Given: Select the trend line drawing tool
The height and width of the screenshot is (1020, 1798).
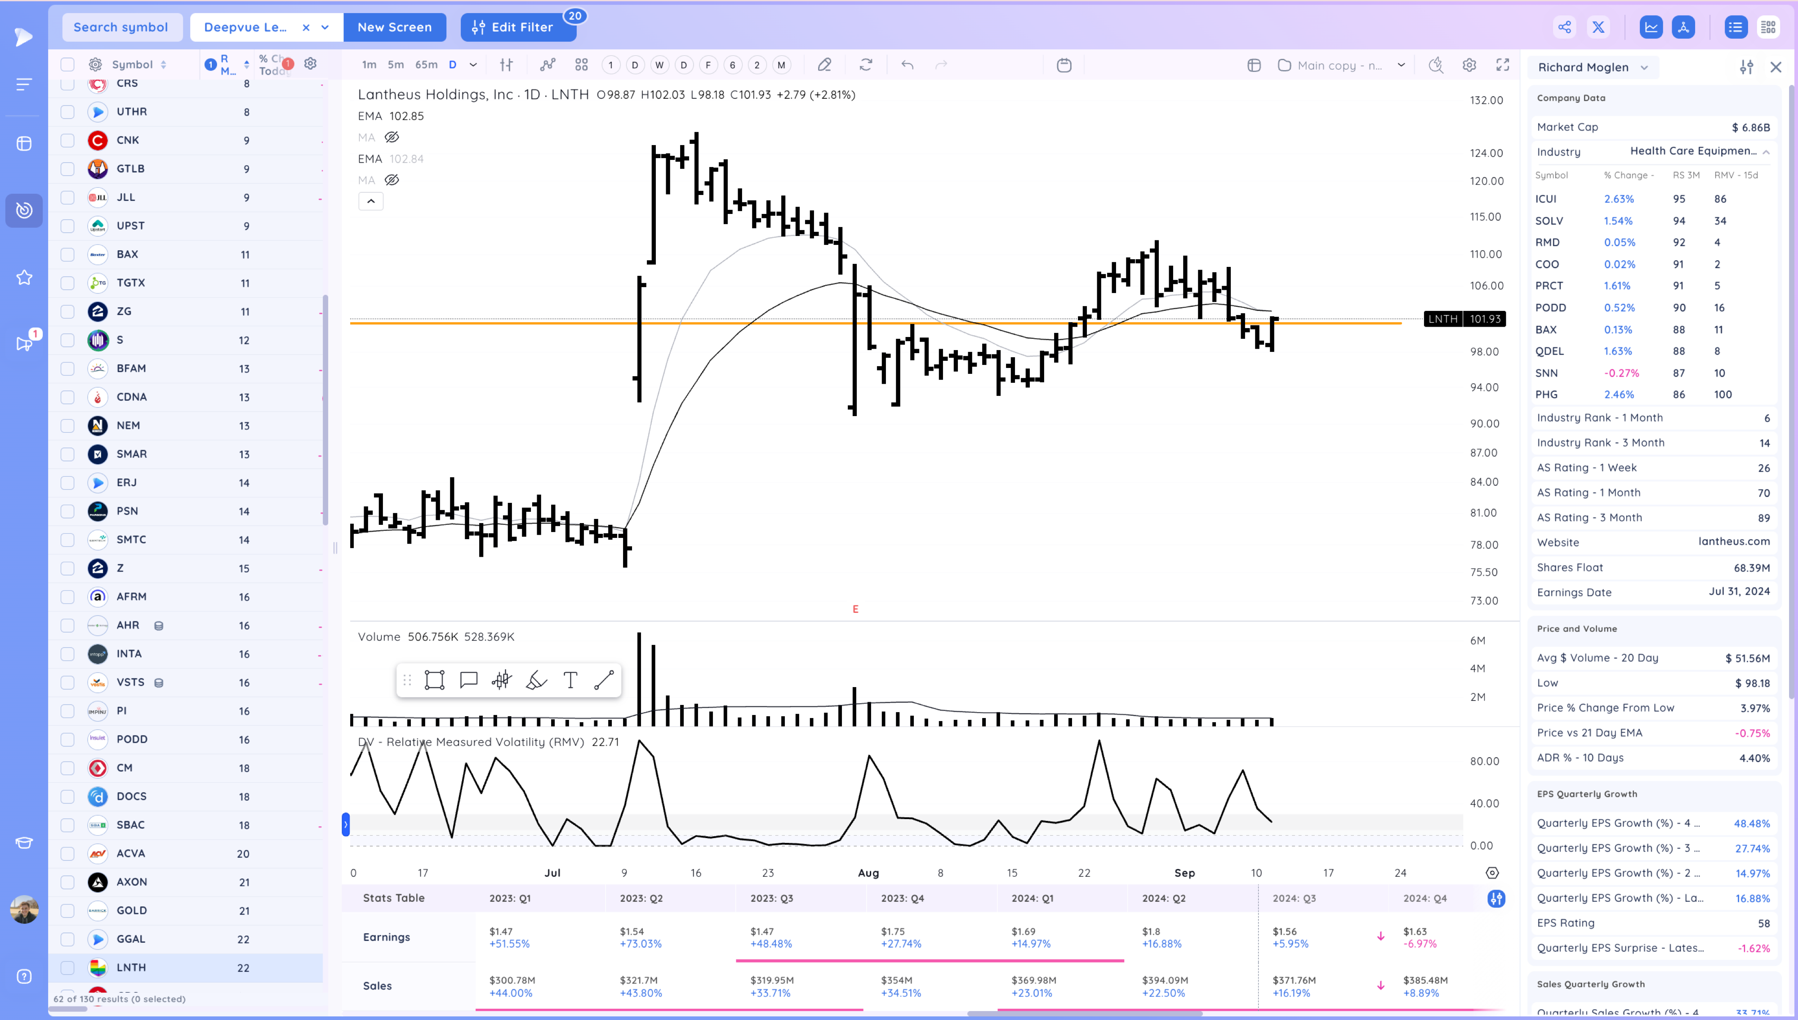Looking at the screenshot, I should 603,680.
